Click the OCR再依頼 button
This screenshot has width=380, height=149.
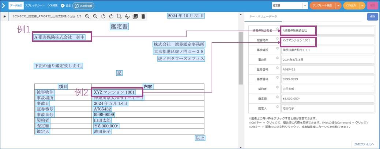[x=83, y=6]
